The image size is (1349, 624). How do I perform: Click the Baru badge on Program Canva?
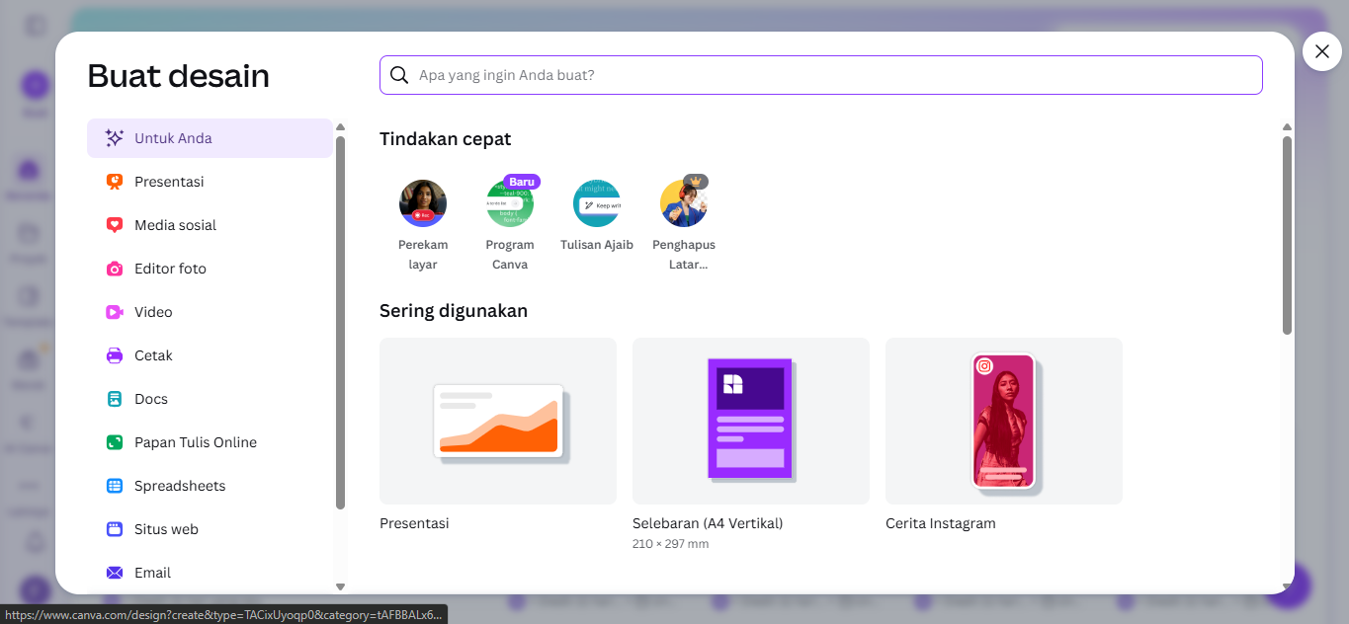[522, 182]
